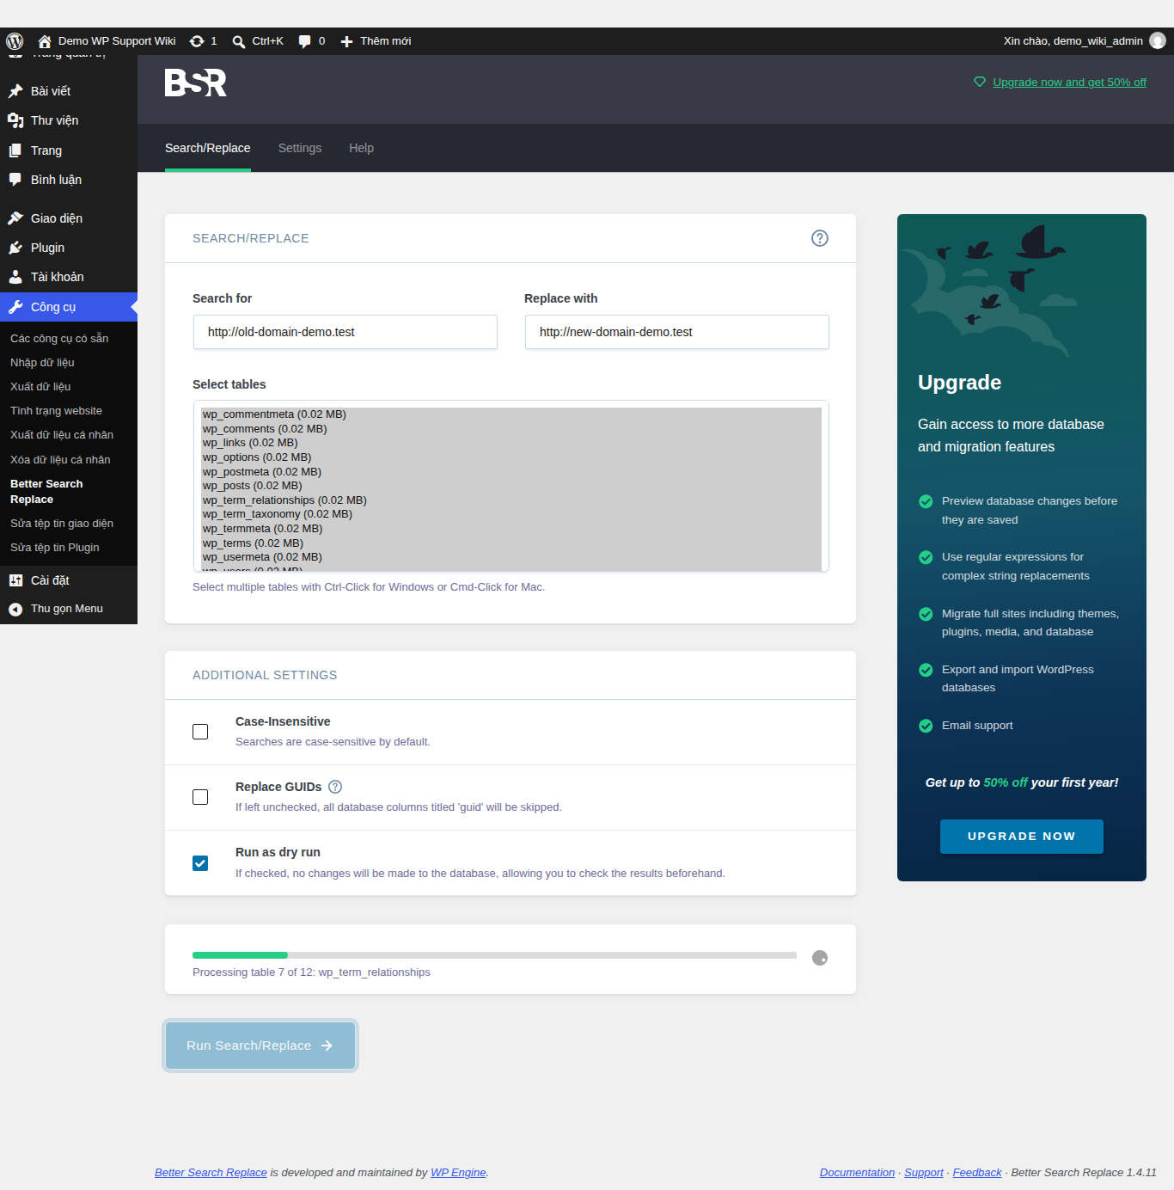Open the WP Engine footer link
Screen dimensions: 1174x1190
[458, 1173]
